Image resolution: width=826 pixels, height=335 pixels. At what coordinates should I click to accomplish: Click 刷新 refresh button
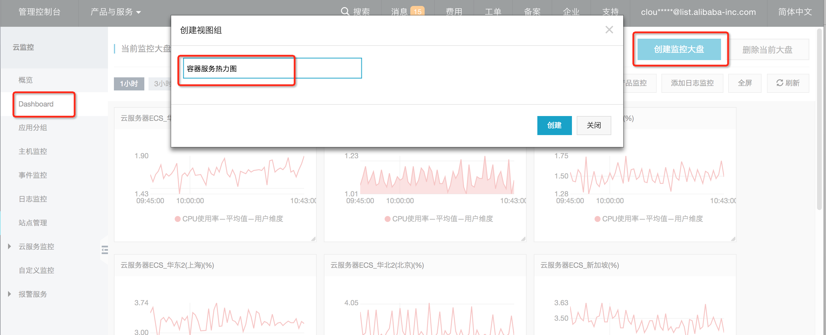(788, 83)
